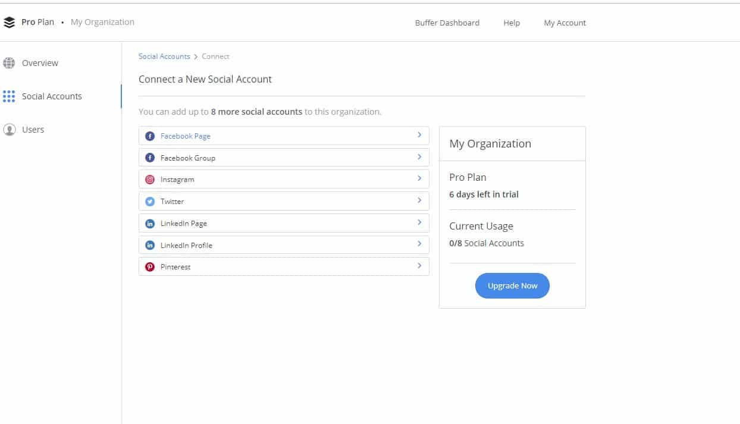
Task: Select the Users sidebar label
Action: pos(33,130)
